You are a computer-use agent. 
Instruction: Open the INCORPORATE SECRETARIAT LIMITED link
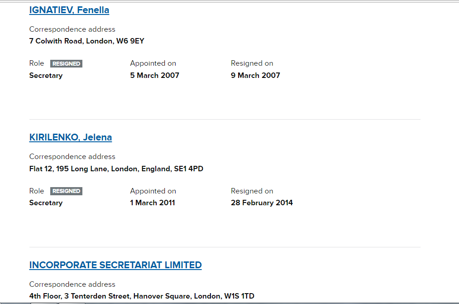click(115, 265)
